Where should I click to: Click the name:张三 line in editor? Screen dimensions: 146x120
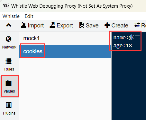tap(127, 37)
